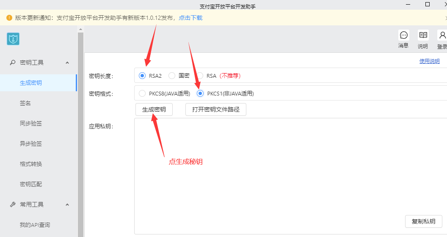The width and height of the screenshot is (447, 237).
Task: Choose PKCS8(JAVA适用) key format
Action: point(142,93)
